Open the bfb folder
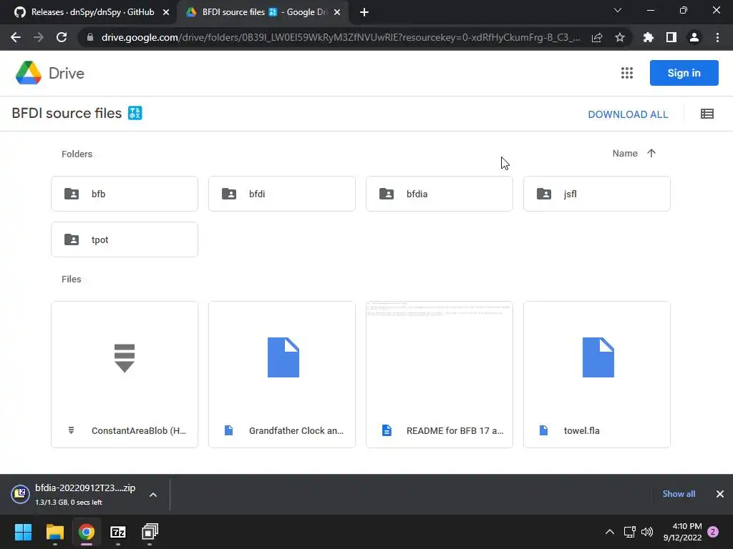The image size is (733, 549). click(125, 194)
